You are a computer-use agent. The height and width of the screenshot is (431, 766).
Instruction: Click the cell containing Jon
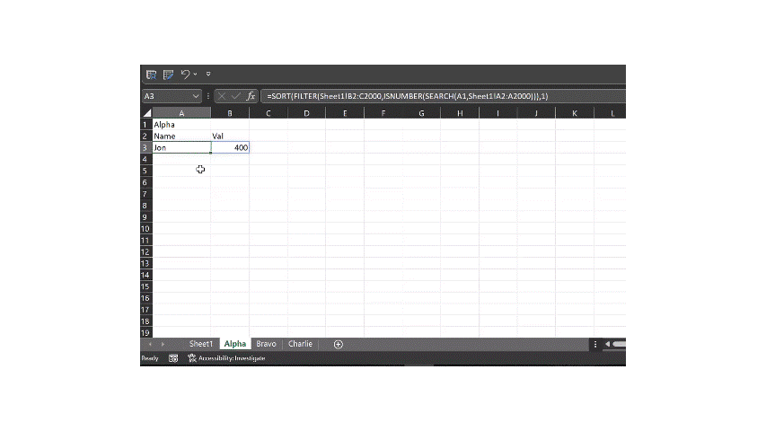[x=181, y=147]
